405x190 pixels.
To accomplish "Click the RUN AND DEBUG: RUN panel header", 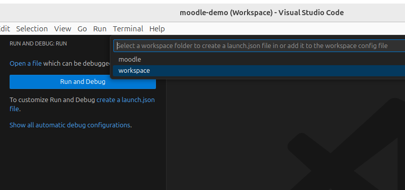I will (38, 43).
